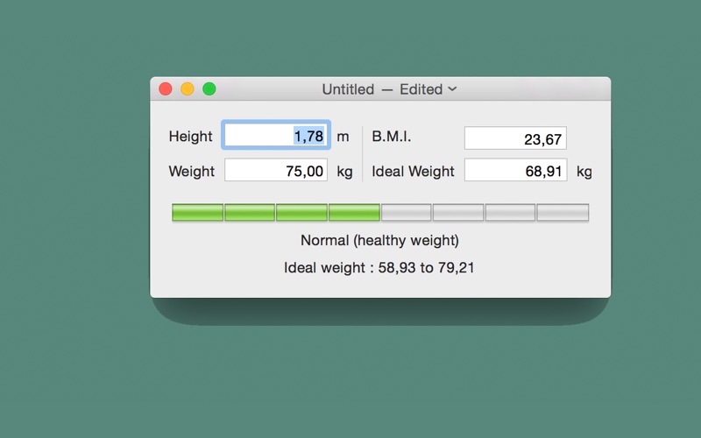This screenshot has width=701, height=438.
Task: Click the 'kg' unit after Ideal Weight field
Action: pyautogui.click(x=584, y=172)
